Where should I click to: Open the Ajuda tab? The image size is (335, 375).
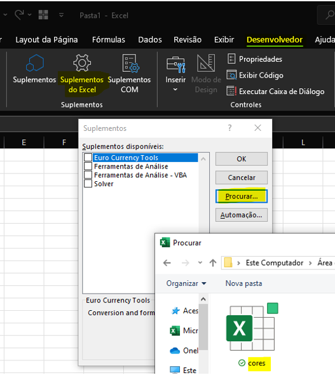(x=325, y=39)
